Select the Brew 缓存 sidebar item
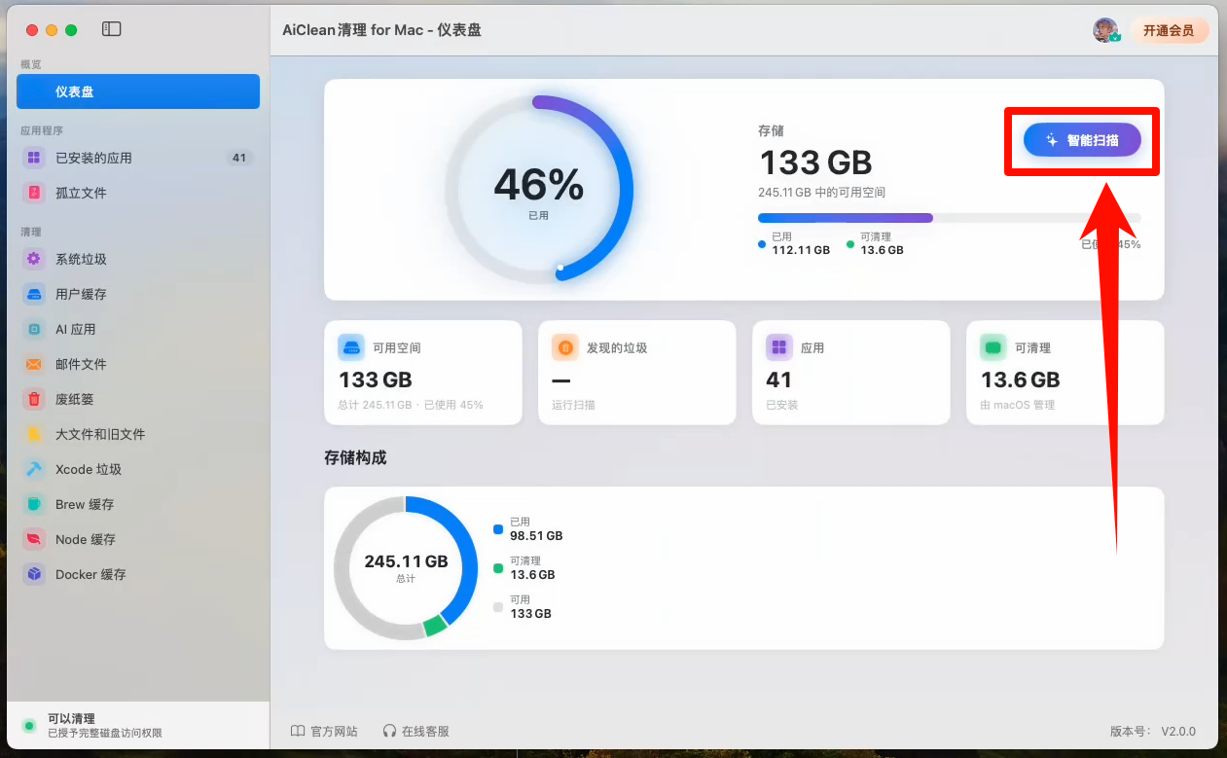Image resolution: width=1227 pixels, height=758 pixels. pos(138,504)
